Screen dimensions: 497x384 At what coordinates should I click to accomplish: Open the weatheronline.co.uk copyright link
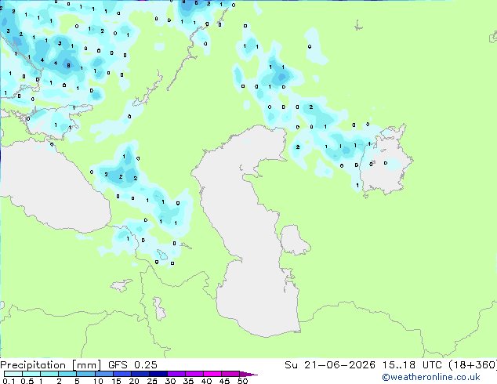pyautogui.click(x=430, y=377)
